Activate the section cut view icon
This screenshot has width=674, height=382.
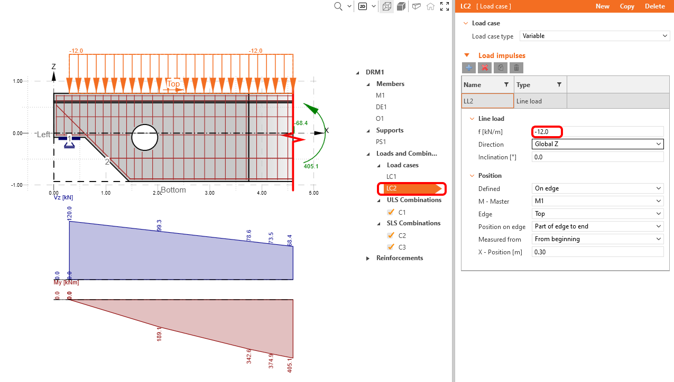tap(417, 7)
